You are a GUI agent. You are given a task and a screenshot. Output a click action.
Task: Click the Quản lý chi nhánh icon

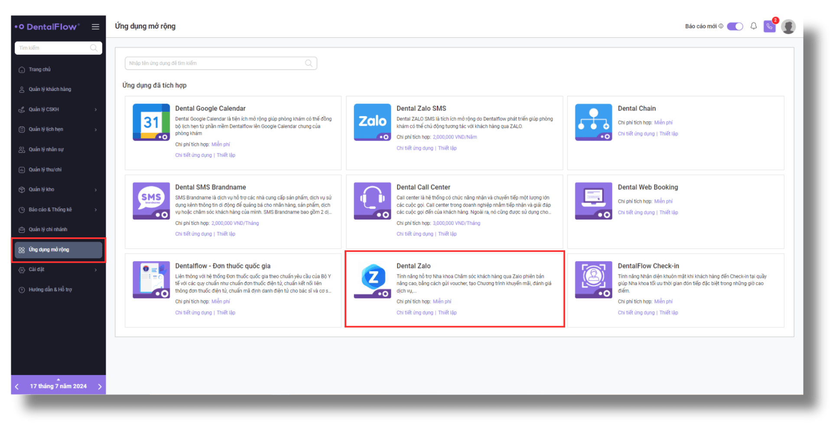point(22,230)
